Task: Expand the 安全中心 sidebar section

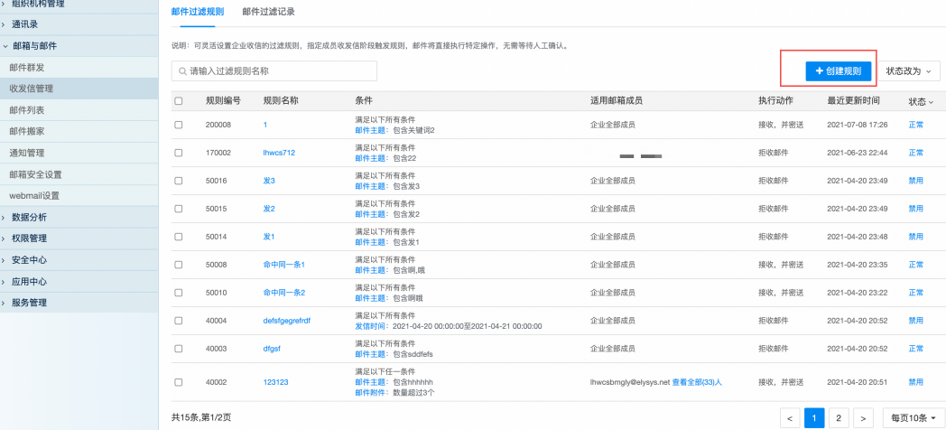Action: pos(79,260)
